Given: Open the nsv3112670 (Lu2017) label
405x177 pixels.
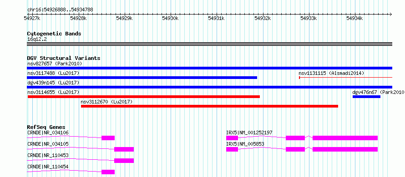Looking at the screenshot, I should tap(106, 102).
